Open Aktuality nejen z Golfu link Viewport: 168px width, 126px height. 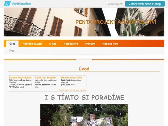coord(71,77)
